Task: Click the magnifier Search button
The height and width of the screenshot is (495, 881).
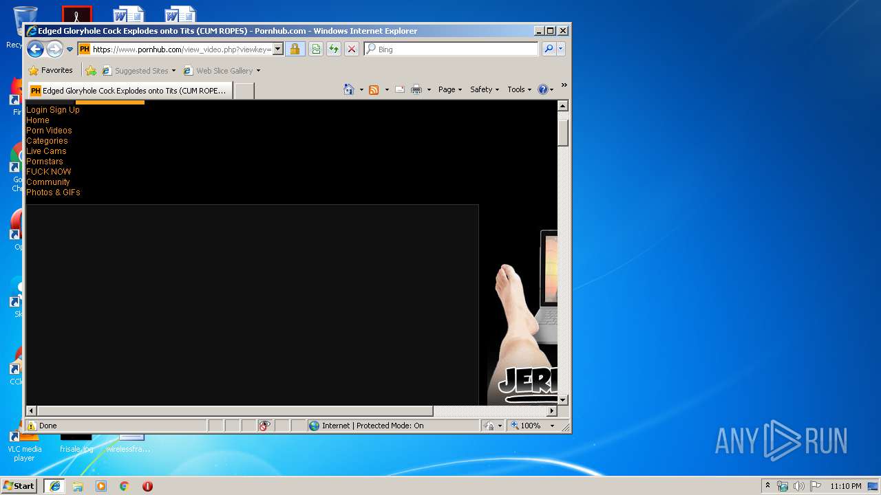Action: [549, 49]
